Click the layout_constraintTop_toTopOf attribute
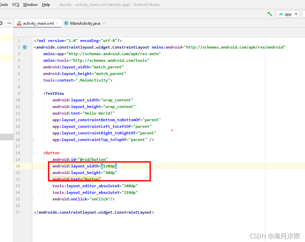The height and width of the screenshot is (242, 305). point(100,140)
